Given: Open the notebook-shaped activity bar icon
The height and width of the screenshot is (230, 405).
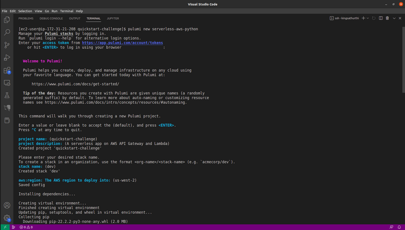Looking at the screenshot, I should (x=7, y=120).
